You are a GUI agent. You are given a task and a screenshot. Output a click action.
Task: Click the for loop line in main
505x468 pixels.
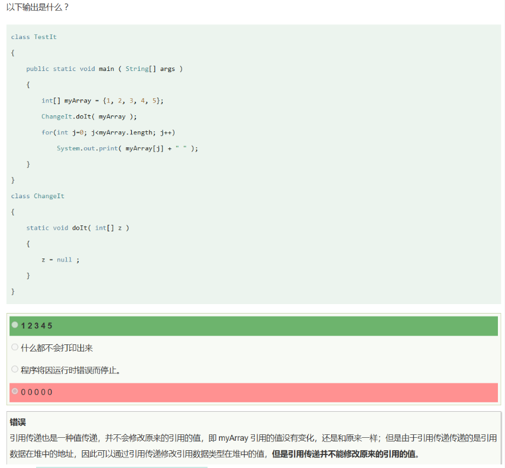click(109, 132)
